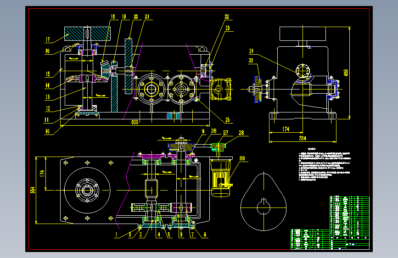Click part callout number 13
This screenshot has width=398, height=258.
pyautogui.click(x=47, y=97)
